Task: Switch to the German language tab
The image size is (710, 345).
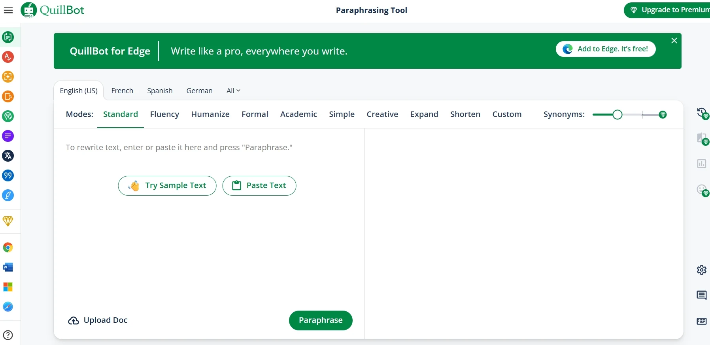Action: (199, 91)
